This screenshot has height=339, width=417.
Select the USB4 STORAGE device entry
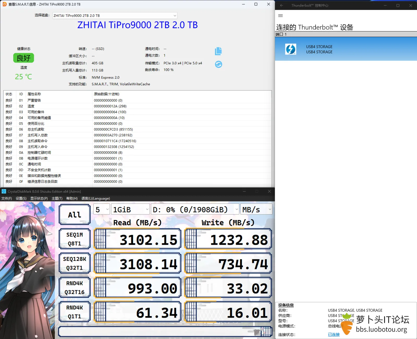346,49
